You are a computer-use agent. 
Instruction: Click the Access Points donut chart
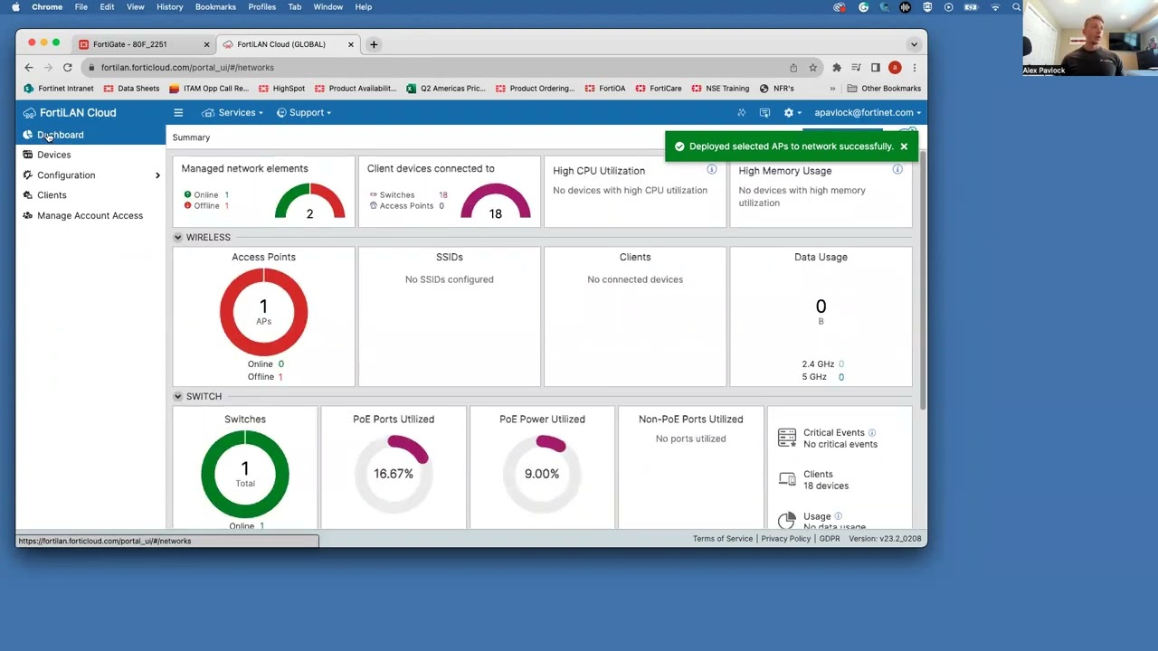click(263, 311)
